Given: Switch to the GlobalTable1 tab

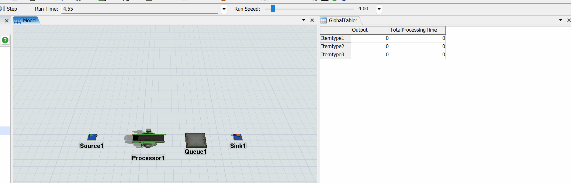Looking at the screenshot, I should pyautogui.click(x=340, y=20).
